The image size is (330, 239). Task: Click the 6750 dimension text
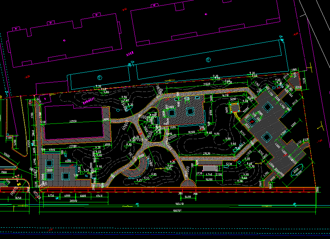coord(51,195)
